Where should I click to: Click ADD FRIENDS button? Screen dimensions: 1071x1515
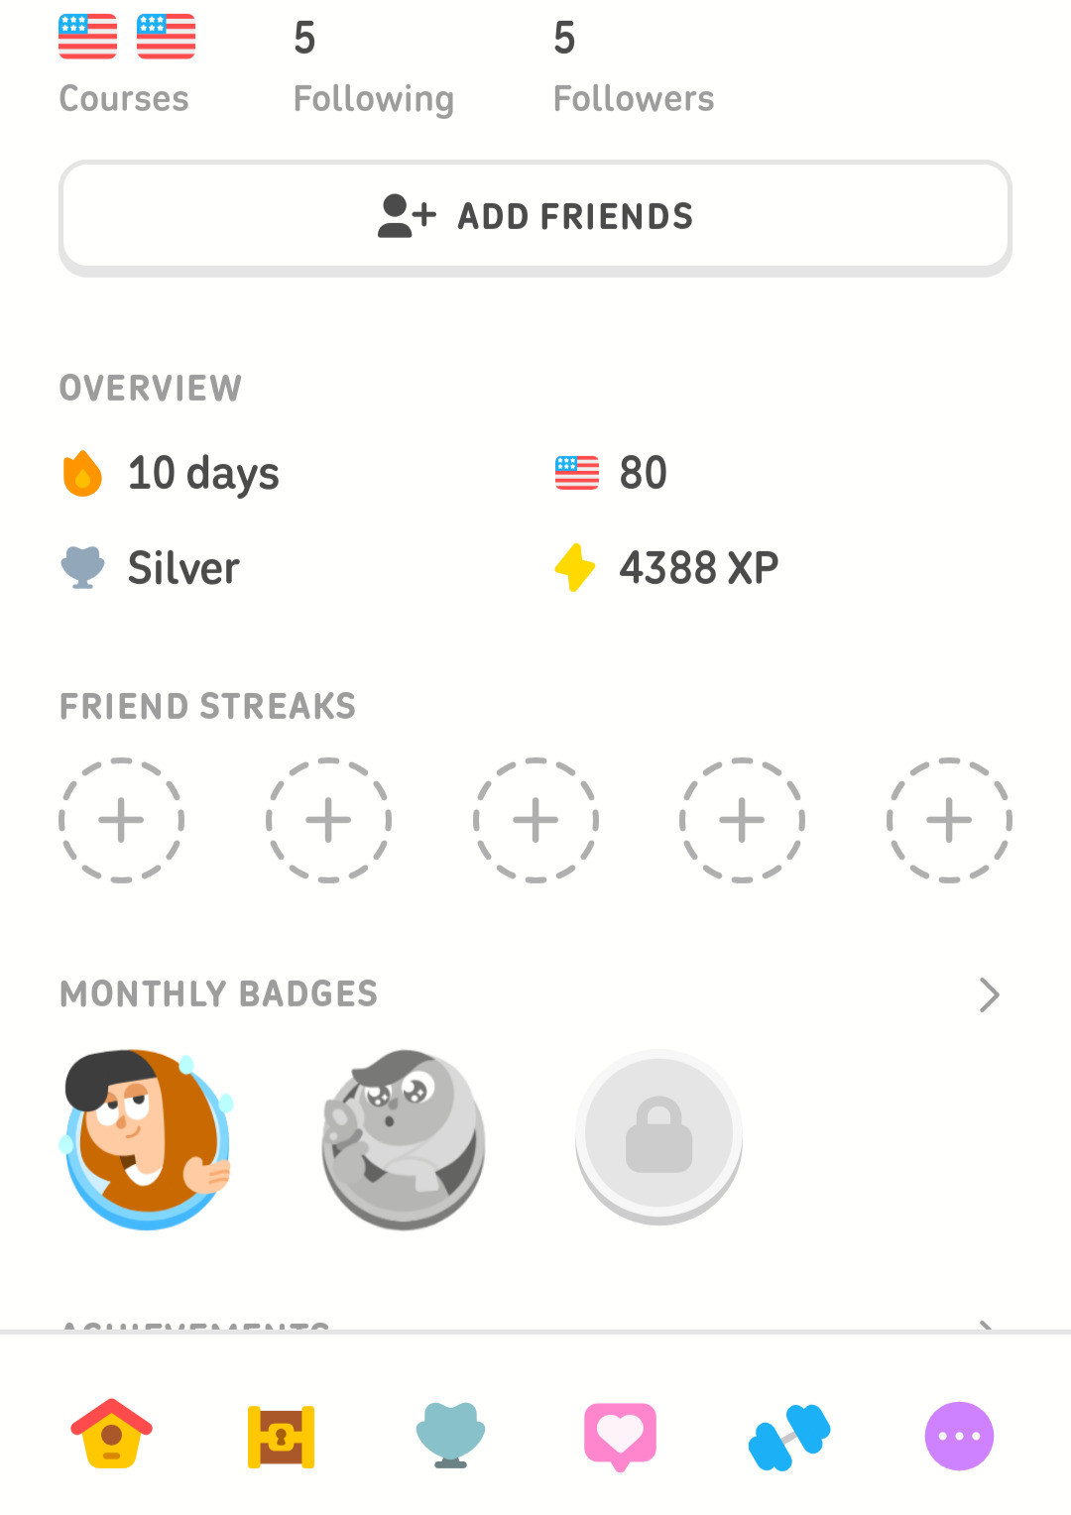535,217
